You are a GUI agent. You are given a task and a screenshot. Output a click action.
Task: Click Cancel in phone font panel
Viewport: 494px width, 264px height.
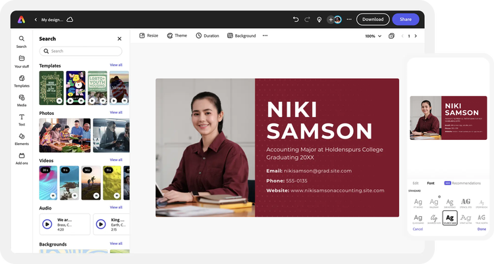tap(418, 229)
